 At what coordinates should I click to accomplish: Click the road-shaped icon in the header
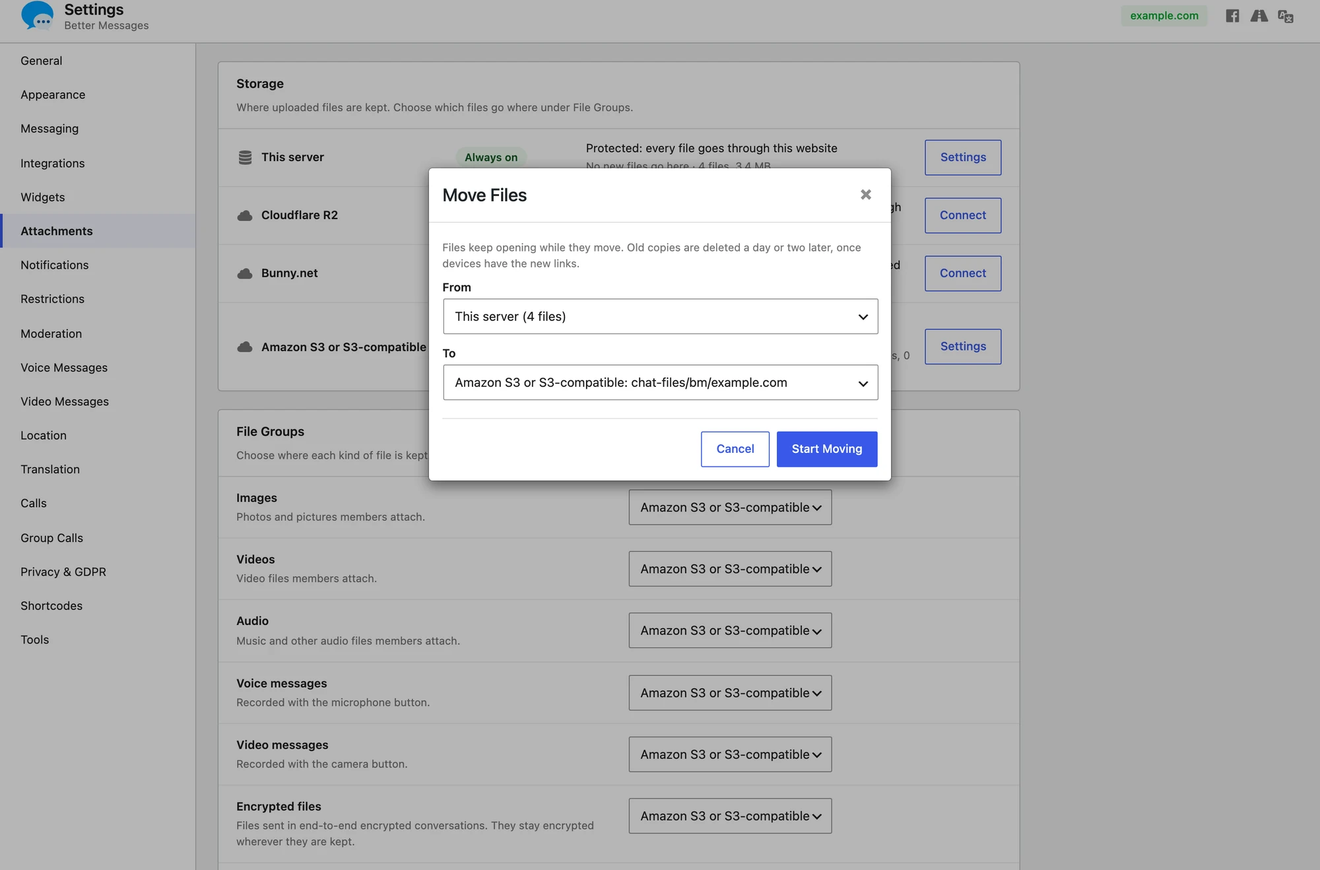[x=1259, y=16]
